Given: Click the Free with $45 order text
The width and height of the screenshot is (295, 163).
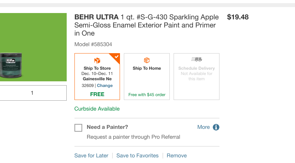Looking at the screenshot, I should pyautogui.click(x=147, y=95).
